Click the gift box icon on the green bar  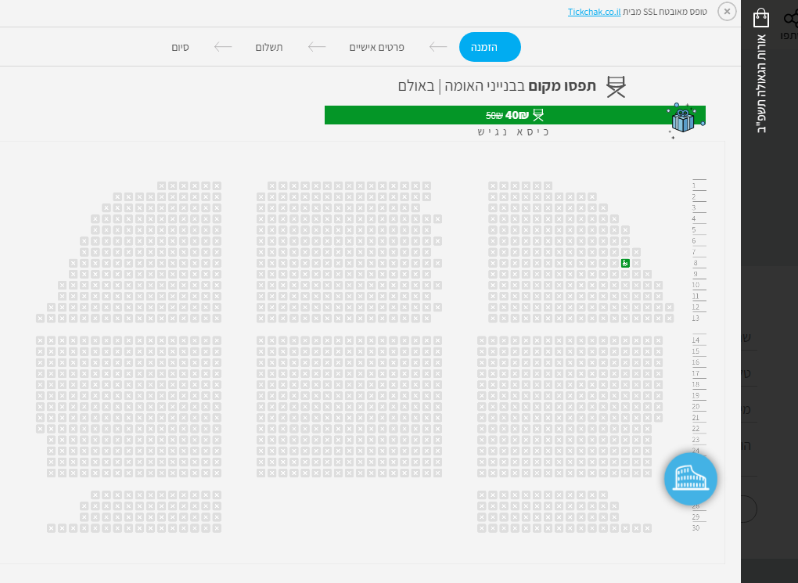683,120
